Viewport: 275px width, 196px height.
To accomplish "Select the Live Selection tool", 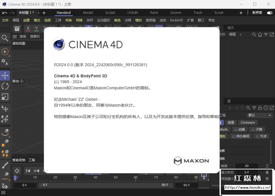I will (5, 52).
